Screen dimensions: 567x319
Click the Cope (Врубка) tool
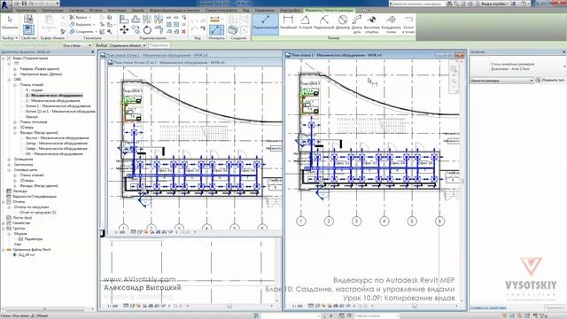(80, 18)
